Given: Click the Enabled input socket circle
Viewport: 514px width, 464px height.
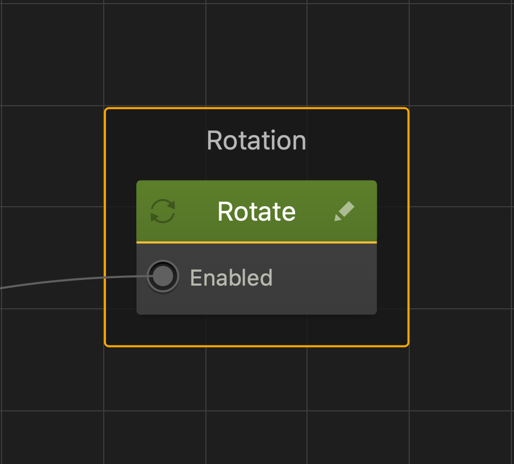Looking at the screenshot, I should tap(163, 277).
